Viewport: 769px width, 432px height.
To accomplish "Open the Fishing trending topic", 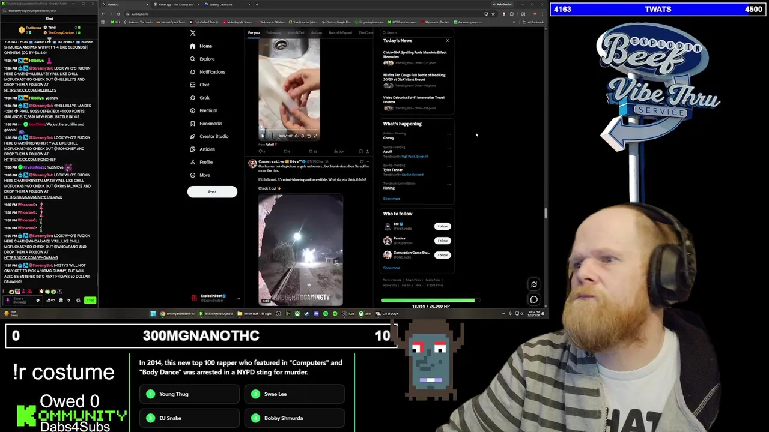I will (389, 188).
